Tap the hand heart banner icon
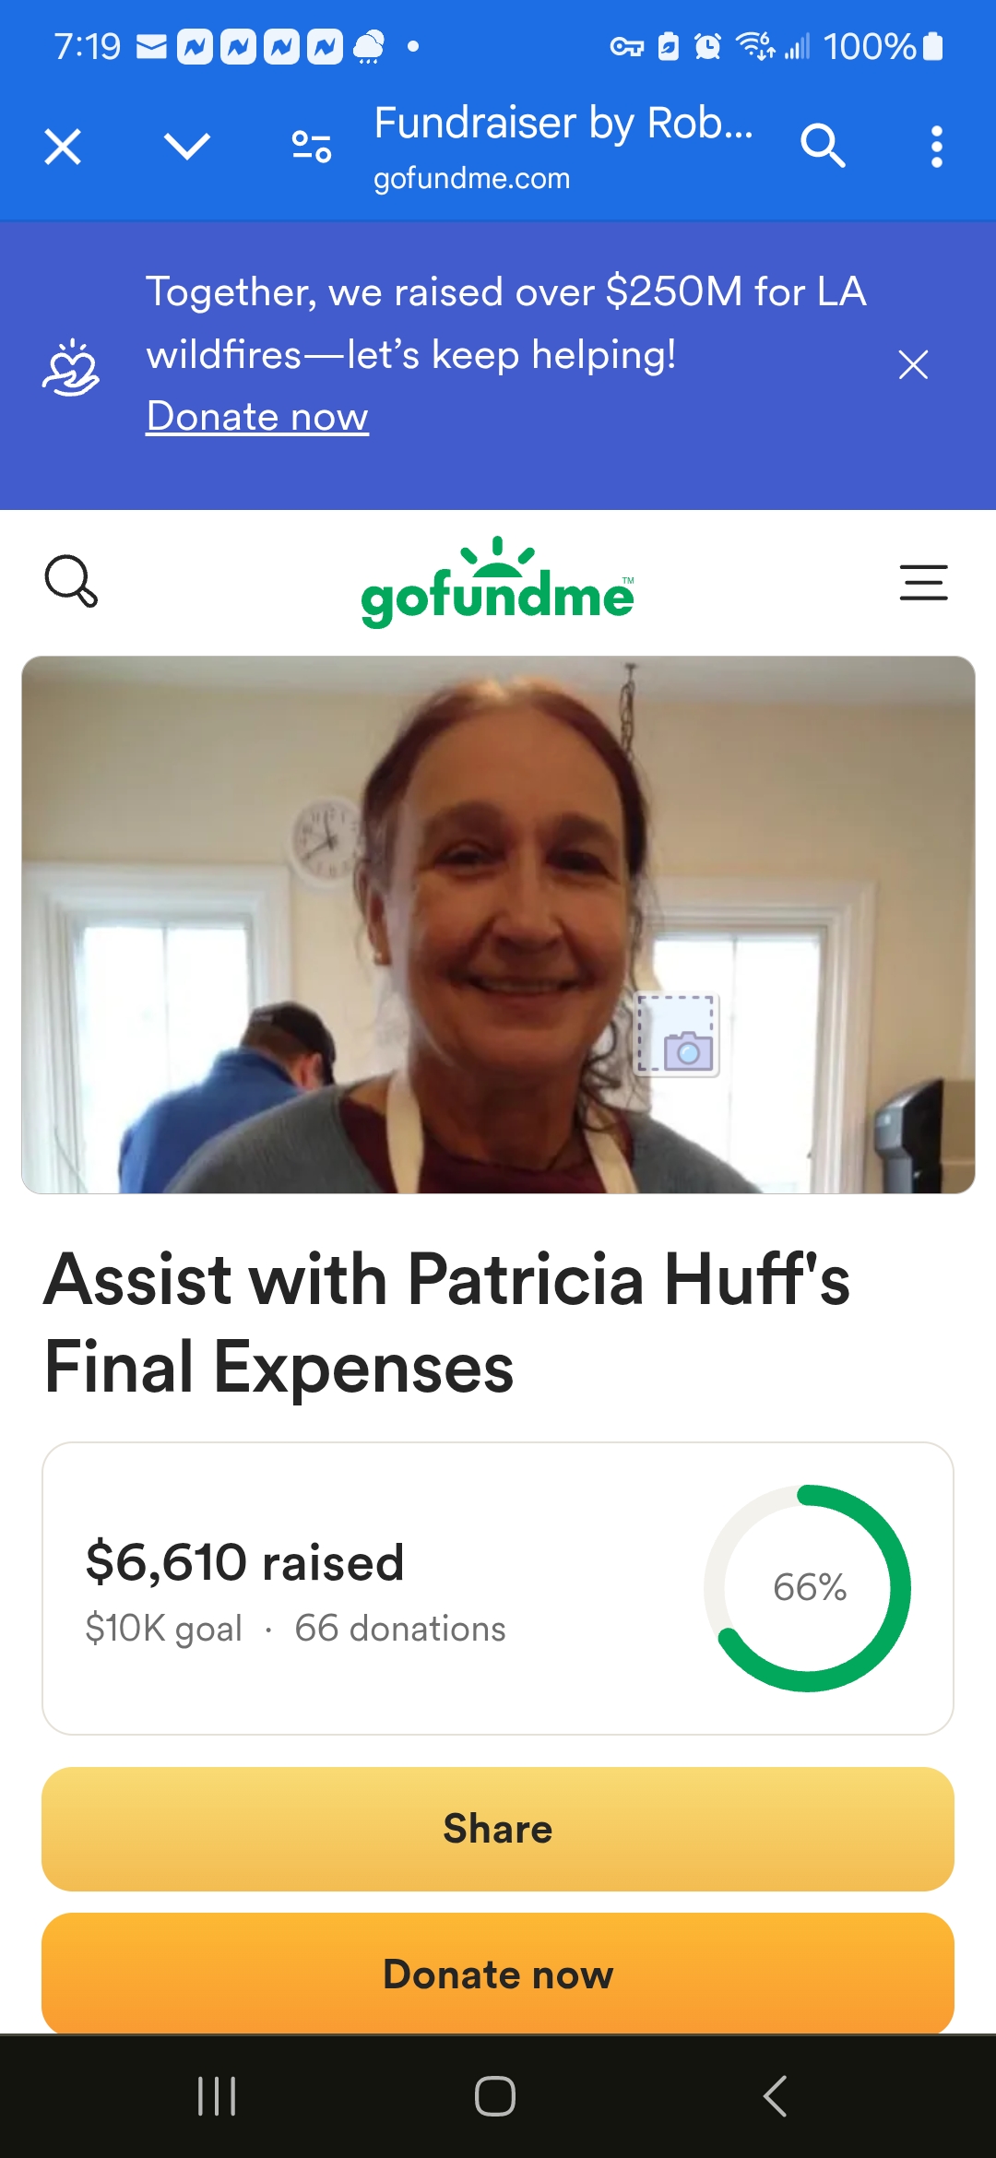Screen dimensions: 996x2158 click(x=71, y=367)
